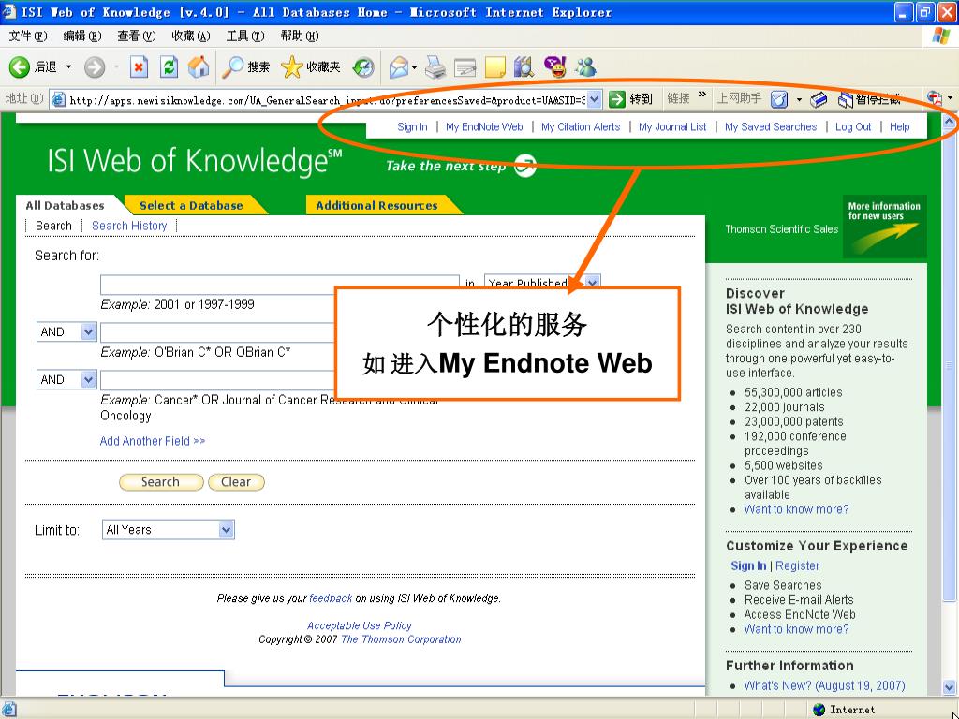Click the Sign In link in top bar
Image resolution: width=959 pixels, height=719 pixels.
click(x=412, y=126)
